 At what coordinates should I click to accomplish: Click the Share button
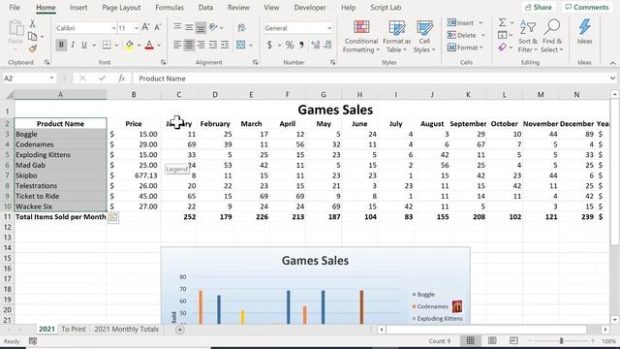click(539, 7)
